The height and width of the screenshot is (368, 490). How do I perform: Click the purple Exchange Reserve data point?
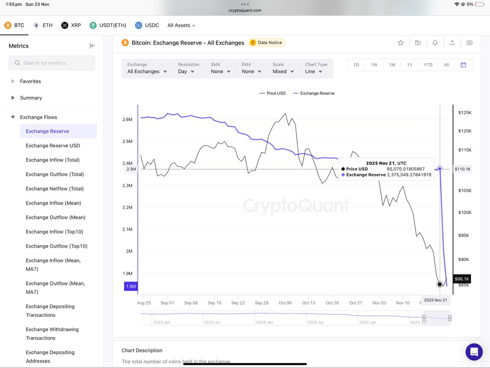coord(440,168)
